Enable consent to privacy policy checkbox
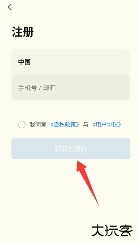 pos(22,124)
